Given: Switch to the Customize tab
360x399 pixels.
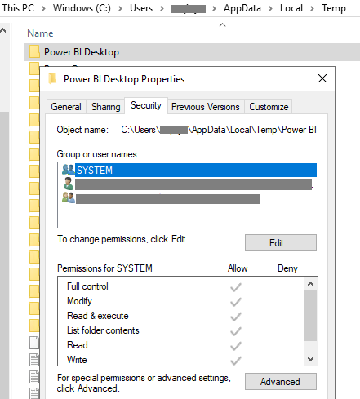Looking at the screenshot, I should pos(269,107).
